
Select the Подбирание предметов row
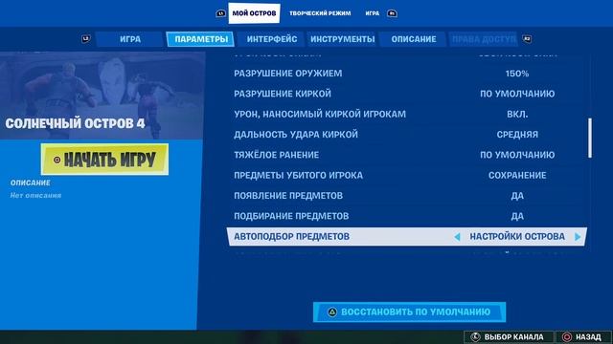click(x=406, y=216)
